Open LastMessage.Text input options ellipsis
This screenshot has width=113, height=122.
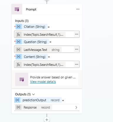[x=77, y=49]
